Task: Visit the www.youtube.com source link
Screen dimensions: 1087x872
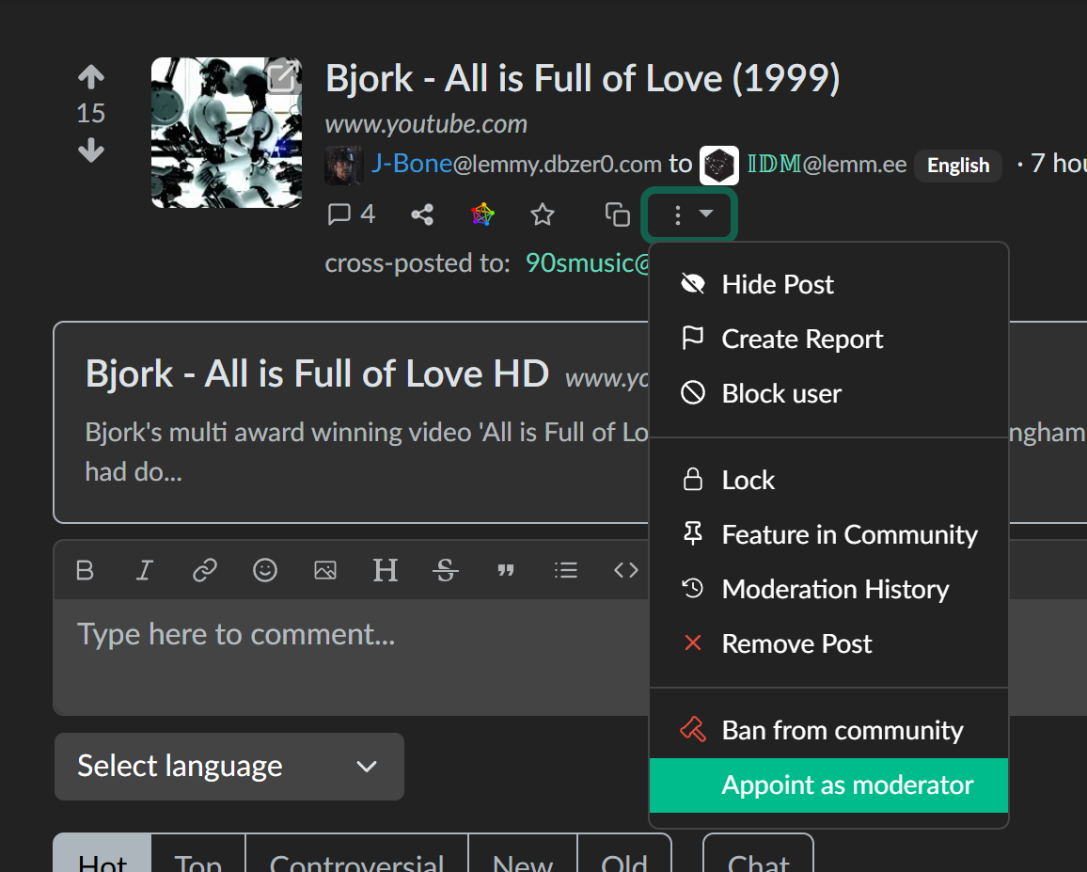Action: tap(426, 124)
